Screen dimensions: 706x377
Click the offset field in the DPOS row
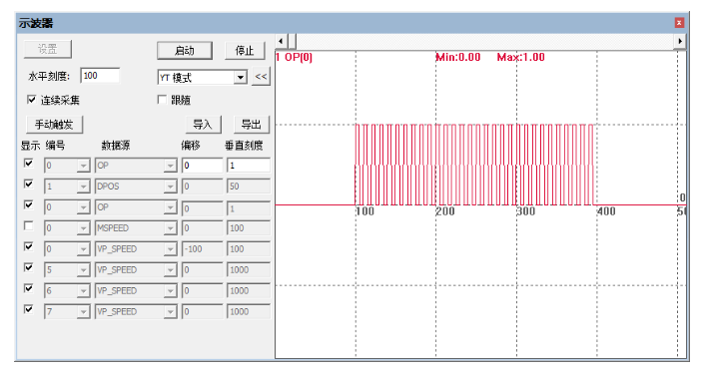(x=202, y=187)
